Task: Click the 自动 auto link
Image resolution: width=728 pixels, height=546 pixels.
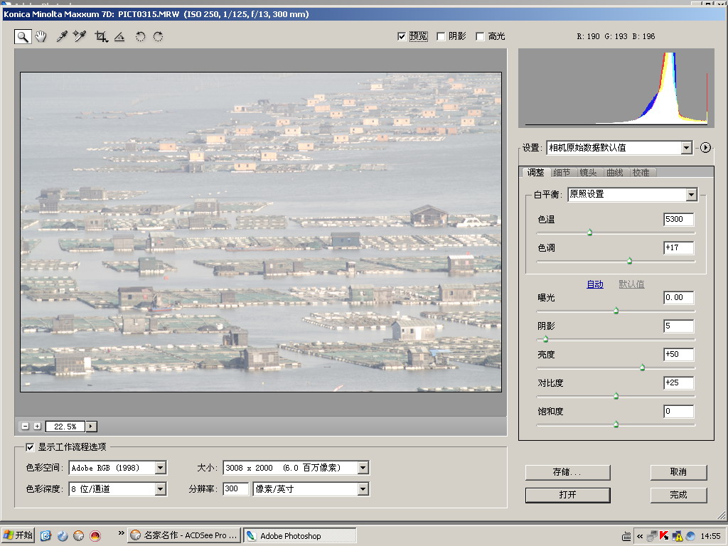Action: tap(595, 284)
